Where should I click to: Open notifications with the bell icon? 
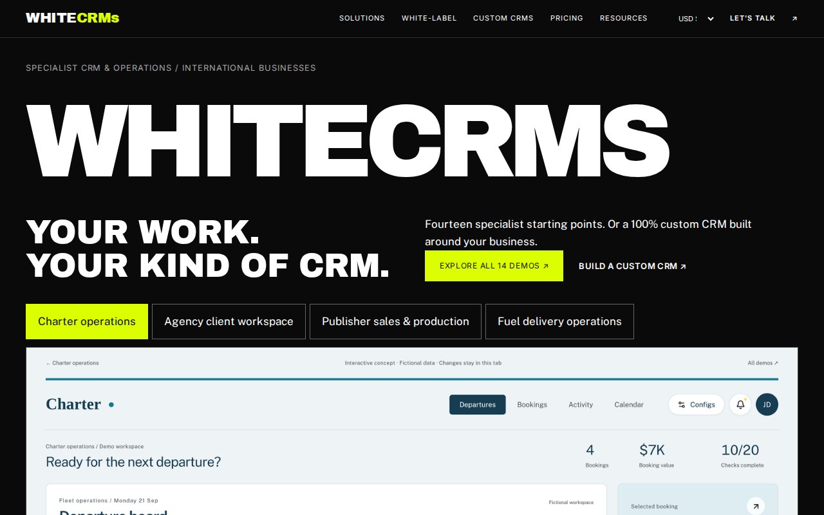point(740,404)
